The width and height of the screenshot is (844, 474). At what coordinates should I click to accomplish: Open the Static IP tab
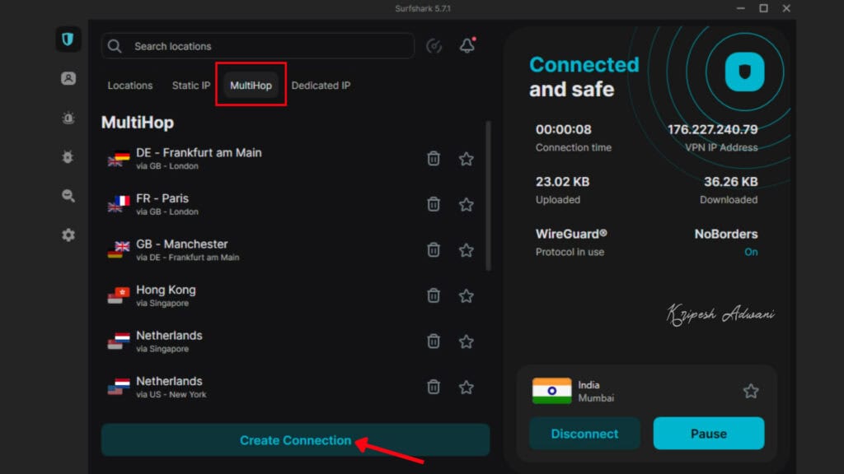(190, 86)
